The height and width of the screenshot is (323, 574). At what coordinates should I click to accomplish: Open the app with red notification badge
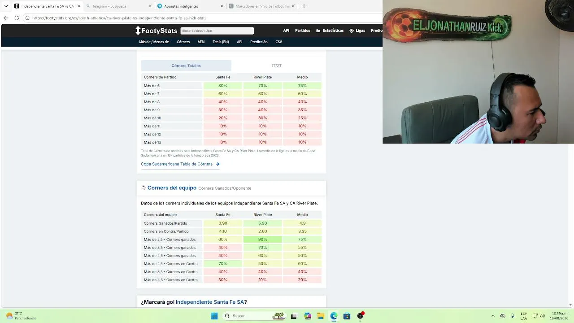[360, 316]
